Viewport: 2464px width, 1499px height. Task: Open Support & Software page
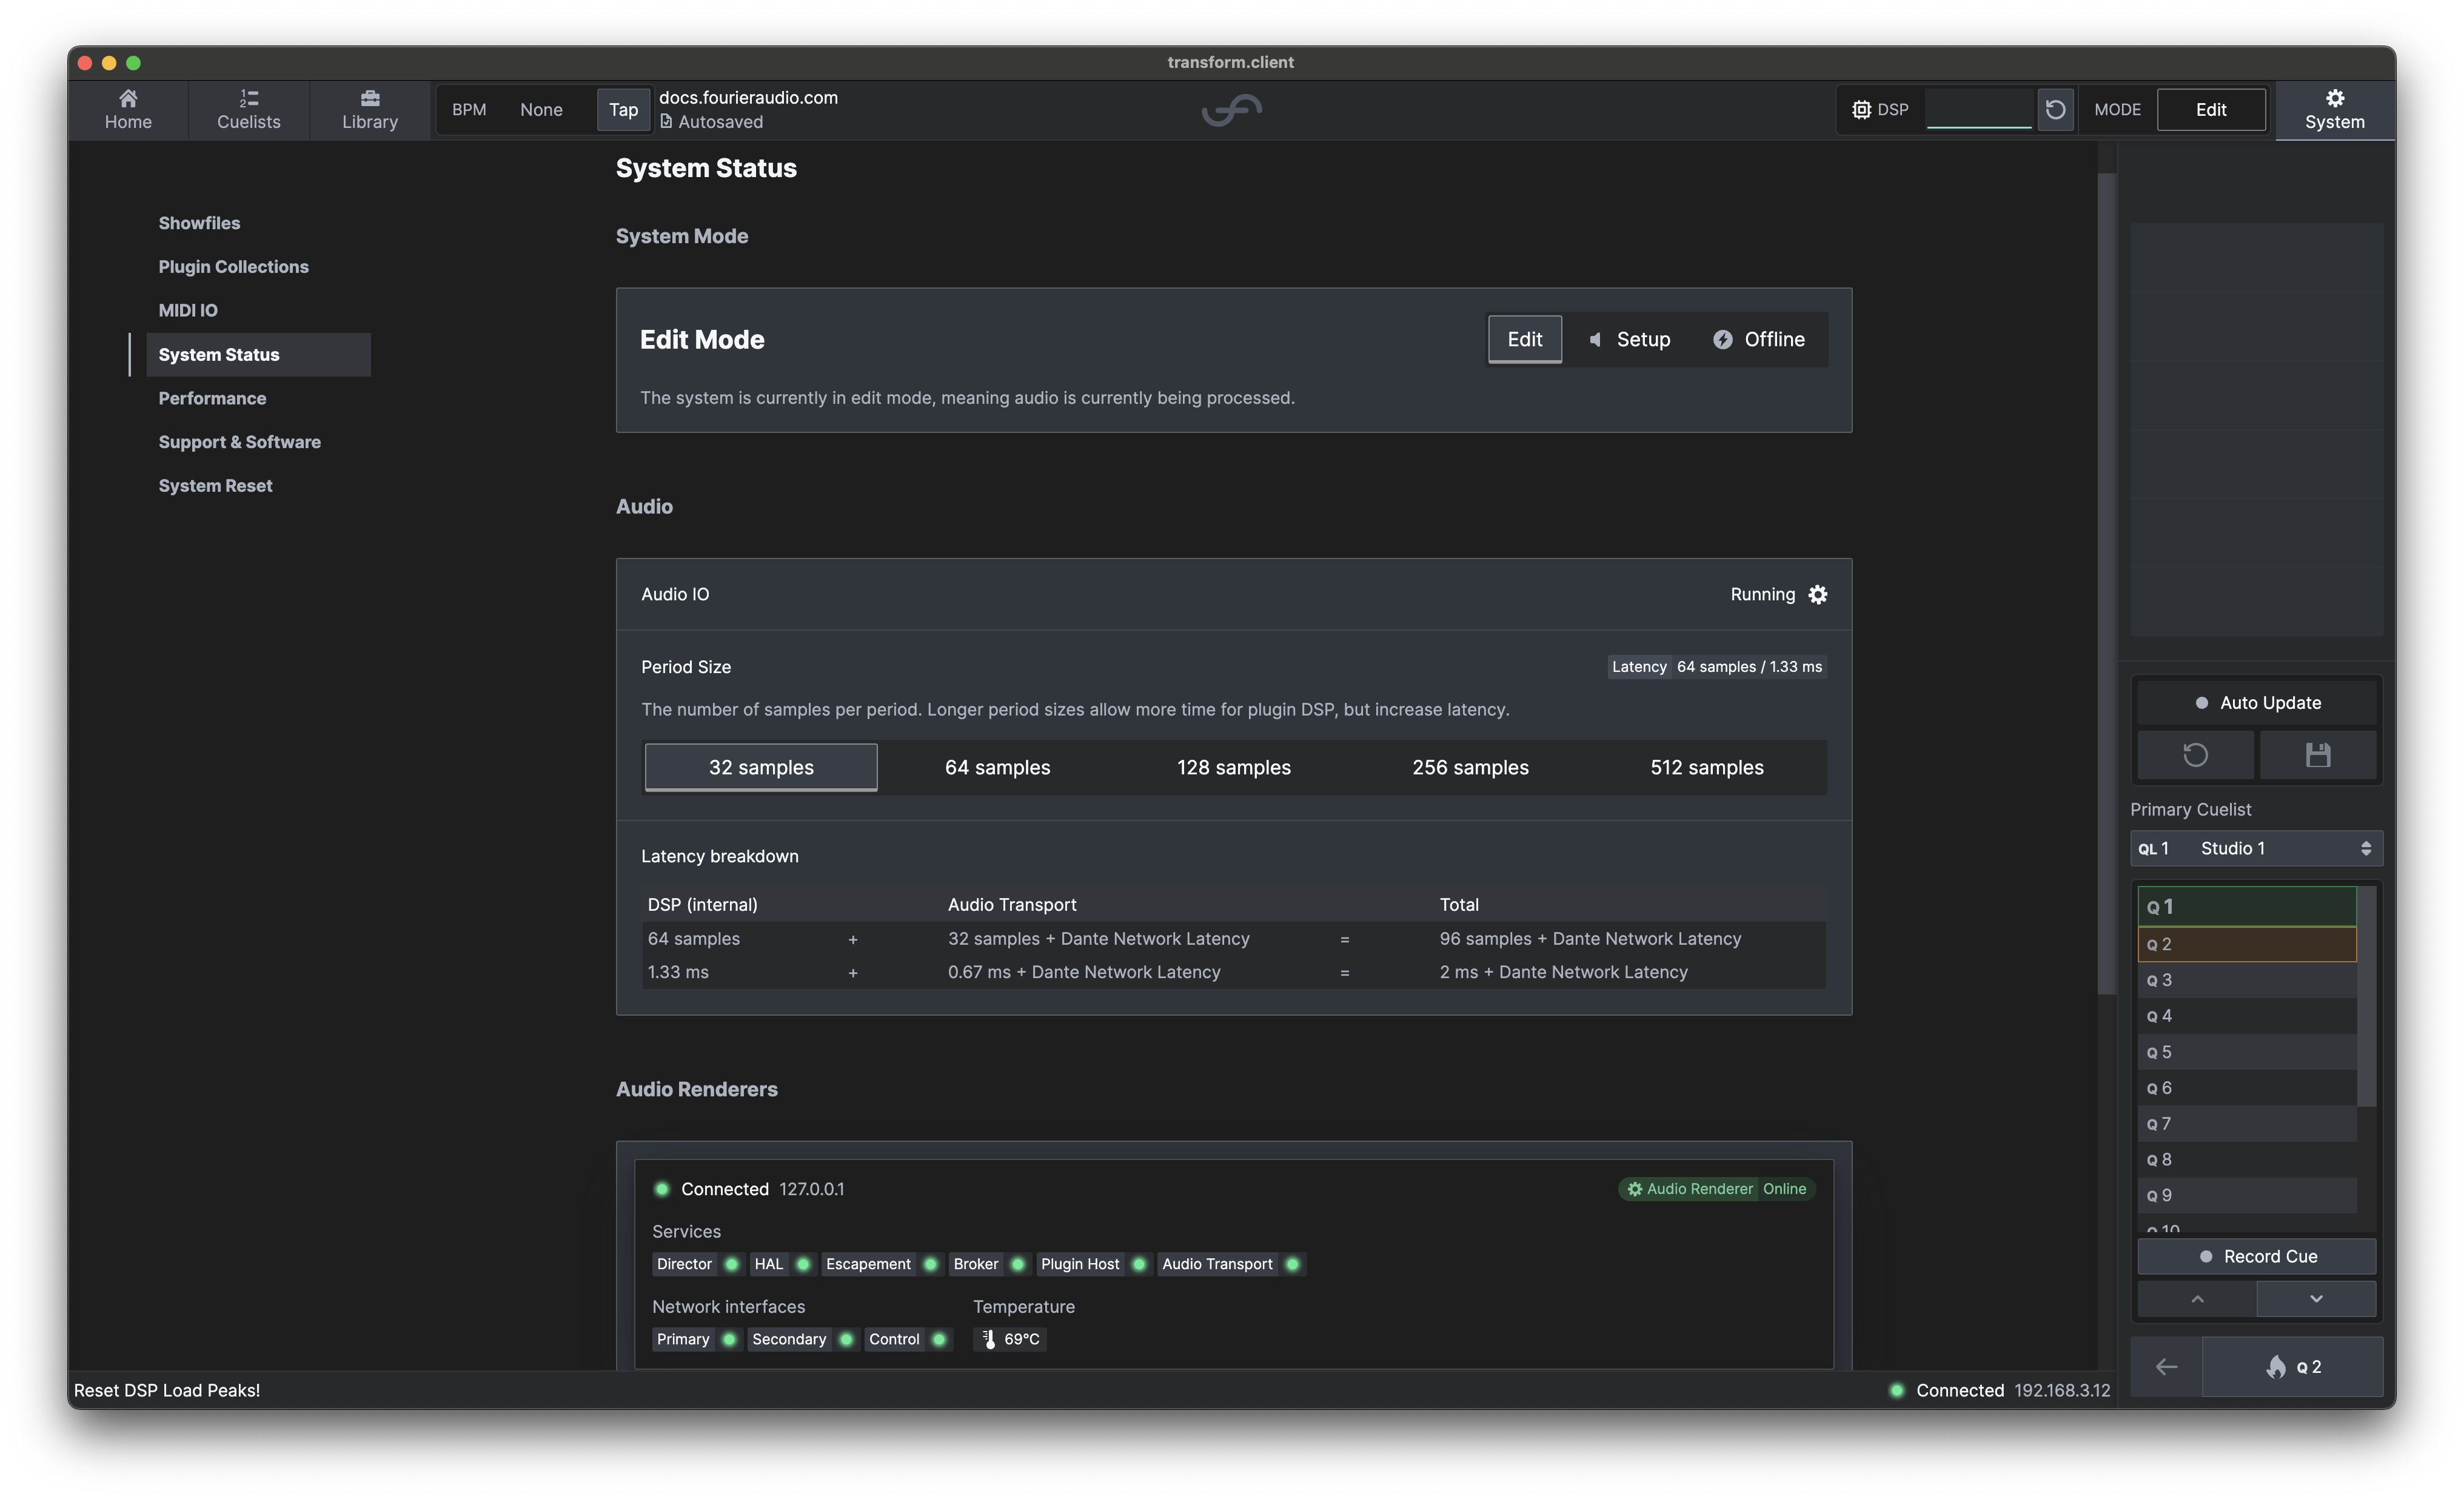[x=239, y=442]
